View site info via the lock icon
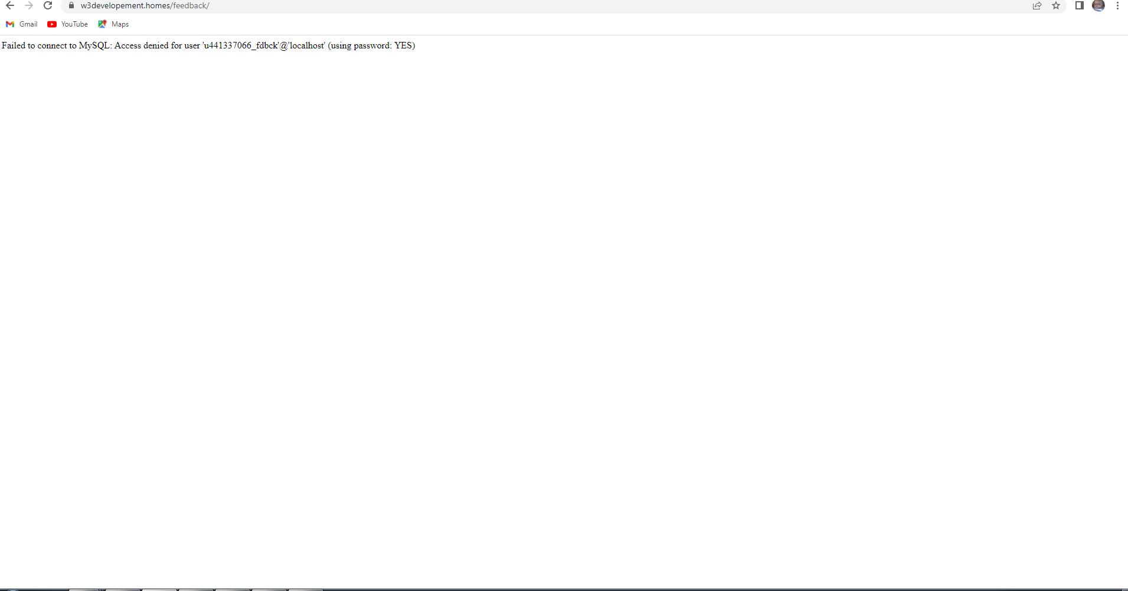This screenshot has height=591, width=1128. 71,6
